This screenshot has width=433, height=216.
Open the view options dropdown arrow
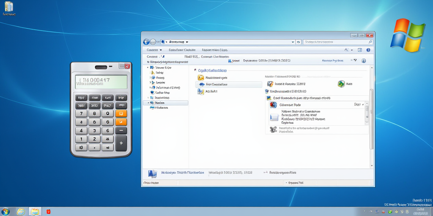pos(352,50)
